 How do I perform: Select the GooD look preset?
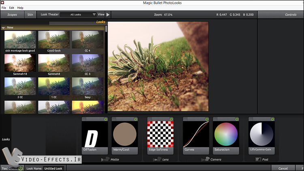pyautogui.click(x=54, y=41)
